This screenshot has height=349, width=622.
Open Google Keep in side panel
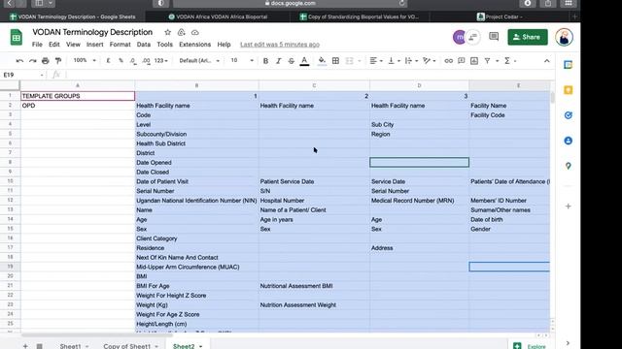point(568,90)
